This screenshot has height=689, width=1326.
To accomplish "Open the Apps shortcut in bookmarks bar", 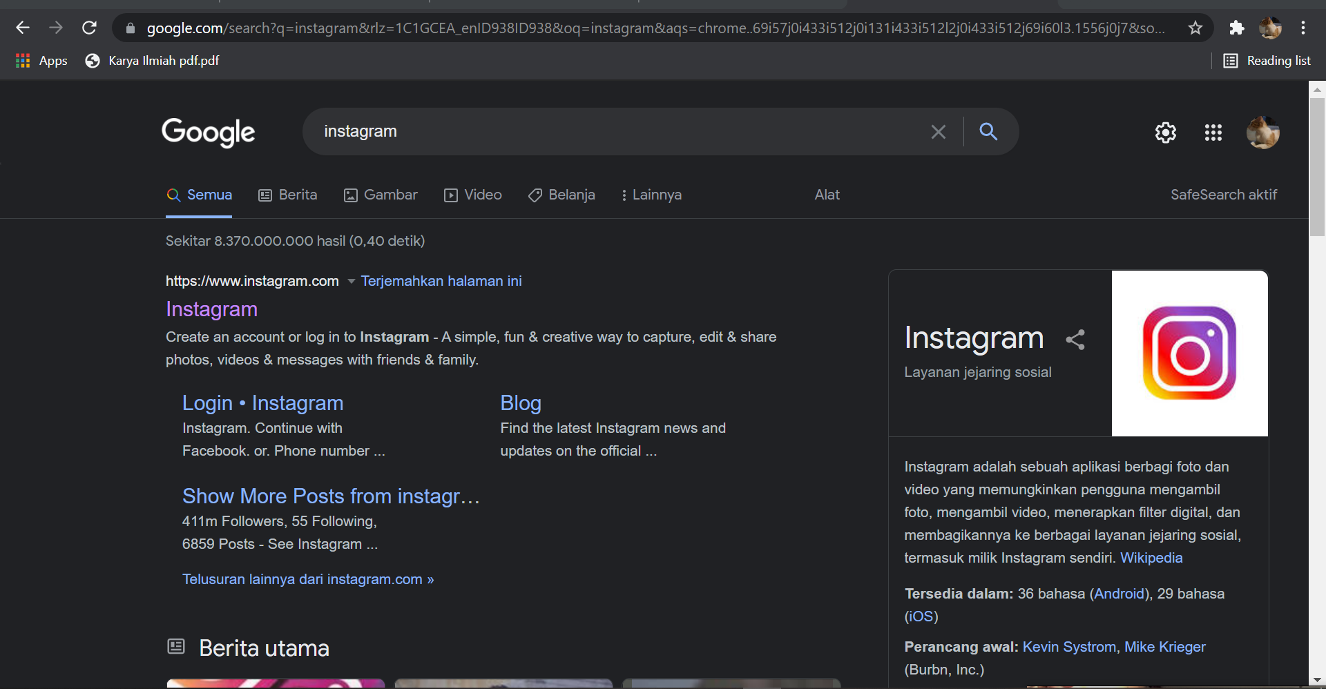I will click(x=41, y=61).
